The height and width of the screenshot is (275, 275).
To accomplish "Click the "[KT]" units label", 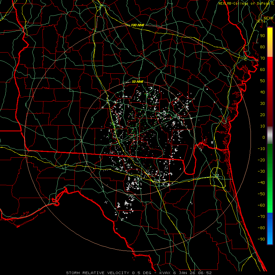I will (261, 21).
